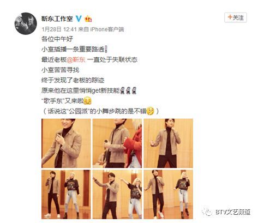Open sixth photo in bottom-right of grid

(x=169, y=194)
